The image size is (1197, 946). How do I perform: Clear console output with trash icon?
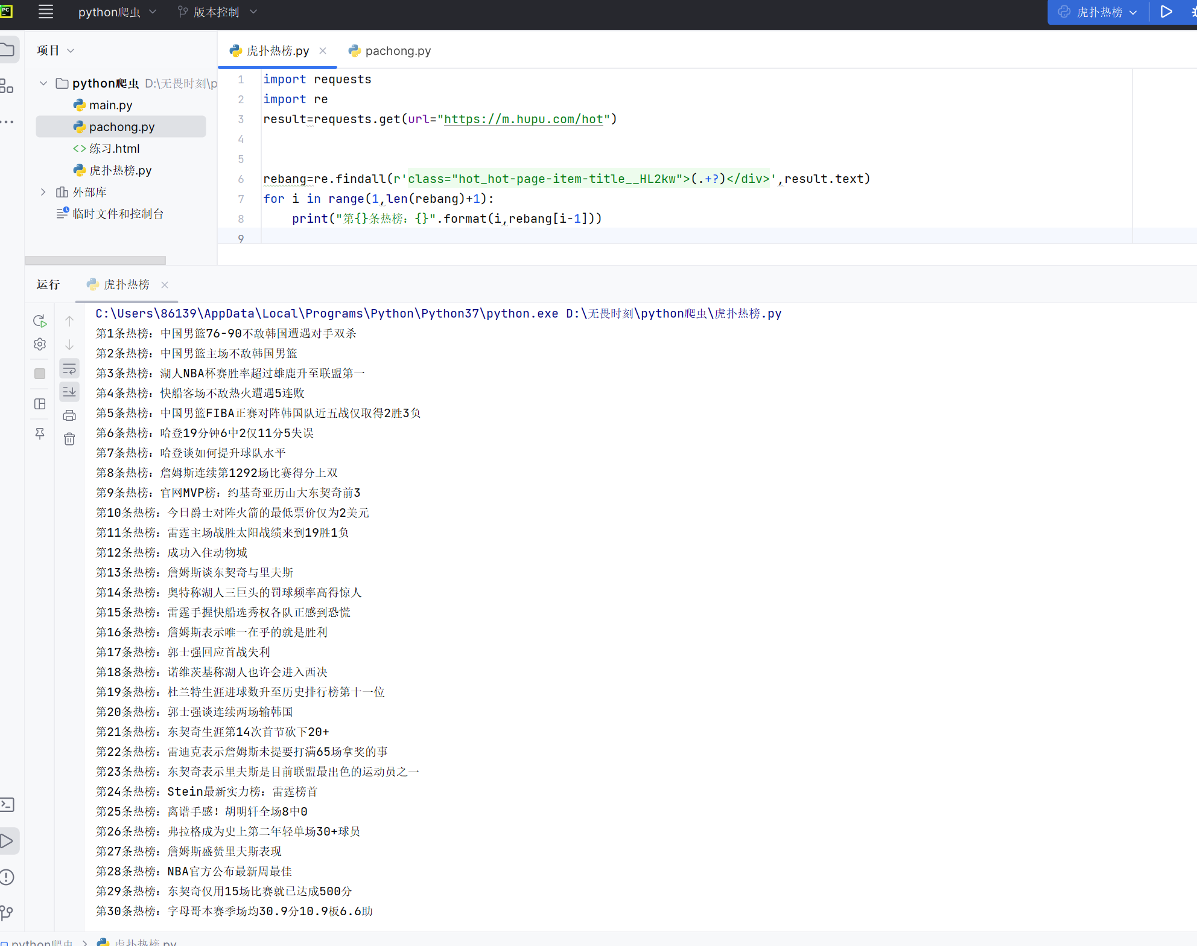click(x=69, y=439)
